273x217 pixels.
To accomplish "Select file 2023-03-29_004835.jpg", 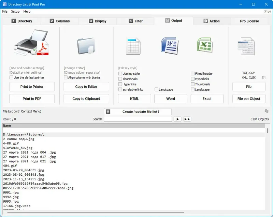I will 24,170.
